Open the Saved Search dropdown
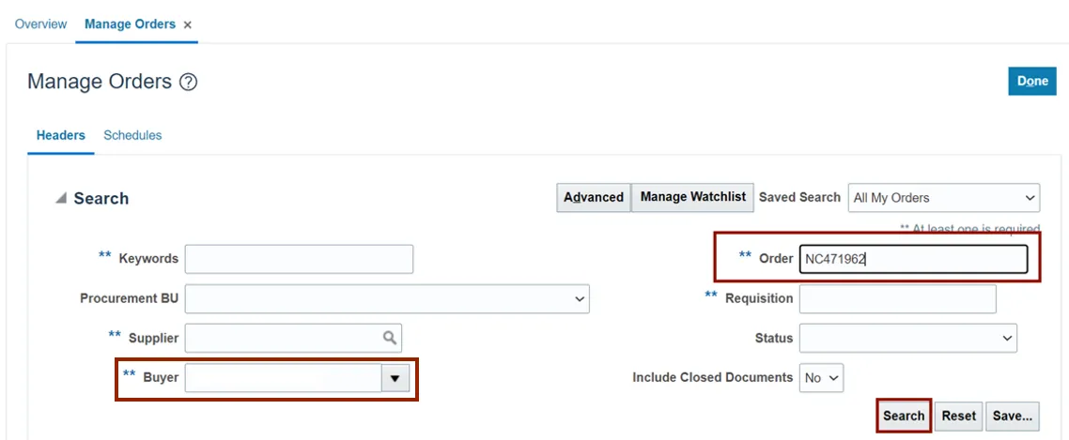 943,198
